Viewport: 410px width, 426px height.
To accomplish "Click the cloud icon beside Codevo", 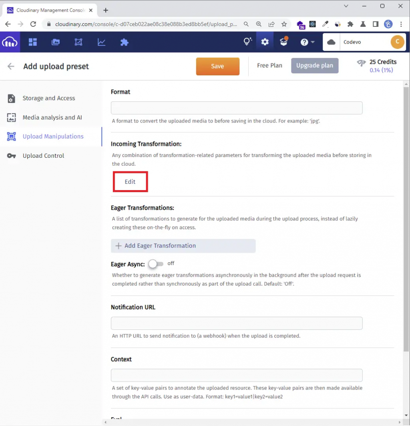I will pyautogui.click(x=331, y=42).
